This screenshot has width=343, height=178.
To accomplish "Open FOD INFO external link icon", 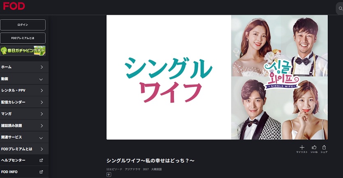I will [41, 172].
